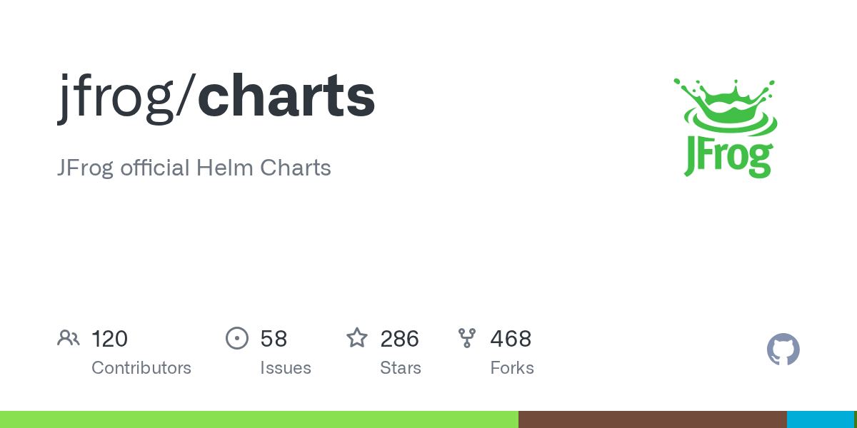Click the 468 forks count
The height and width of the screenshot is (428, 857).
pyautogui.click(x=511, y=339)
